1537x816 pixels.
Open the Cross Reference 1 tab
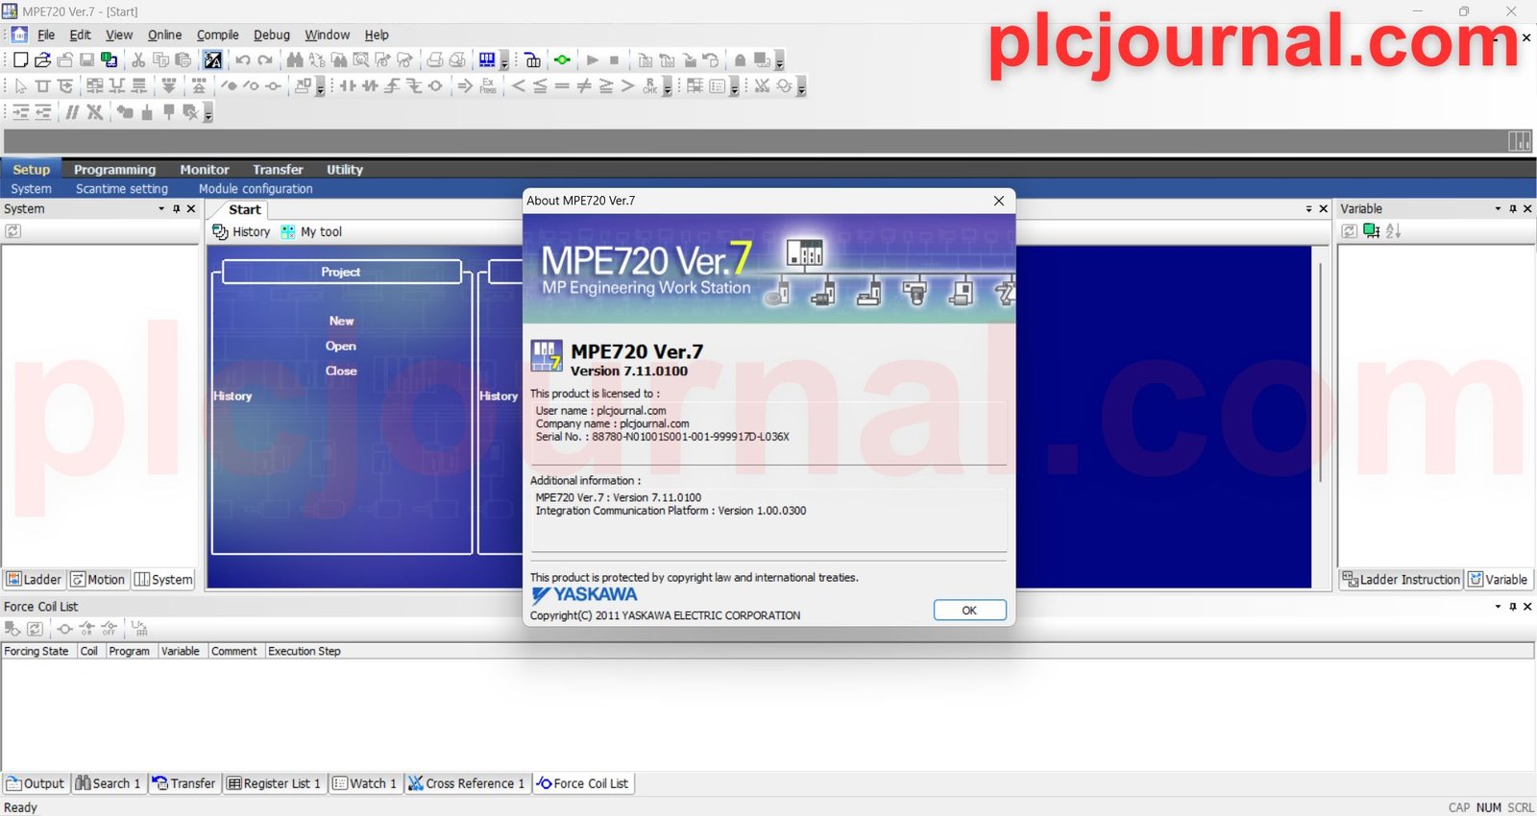tap(467, 783)
